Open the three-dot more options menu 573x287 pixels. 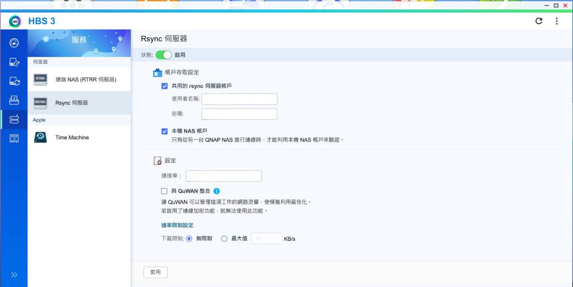tap(557, 21)
